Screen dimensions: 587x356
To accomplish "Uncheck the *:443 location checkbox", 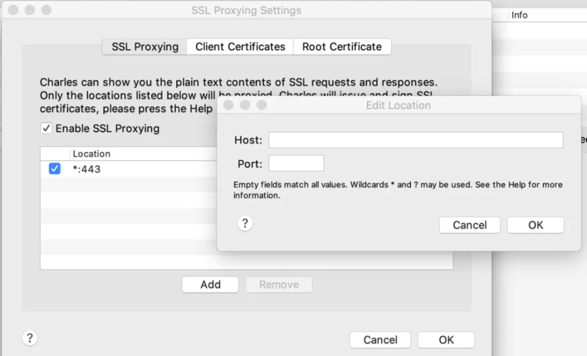I will (x=54, y=169).
